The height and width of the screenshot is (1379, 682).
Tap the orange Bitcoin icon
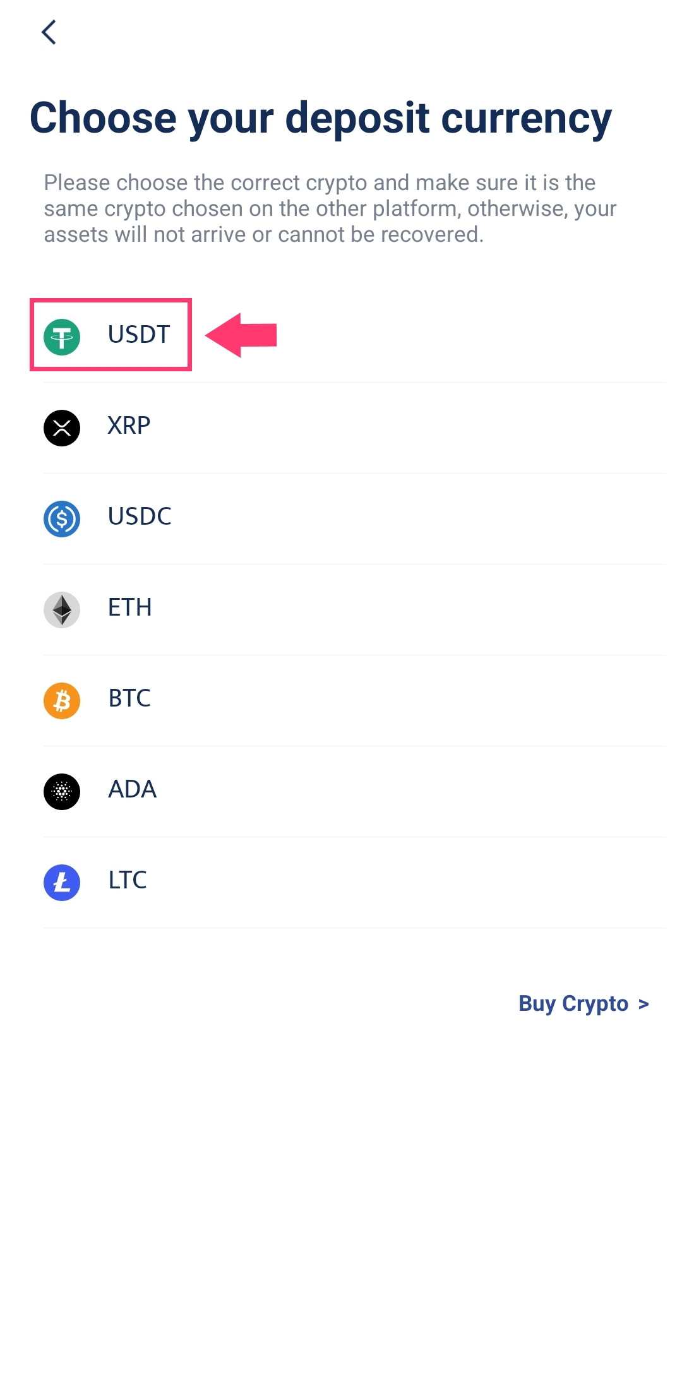coord(62,701)
